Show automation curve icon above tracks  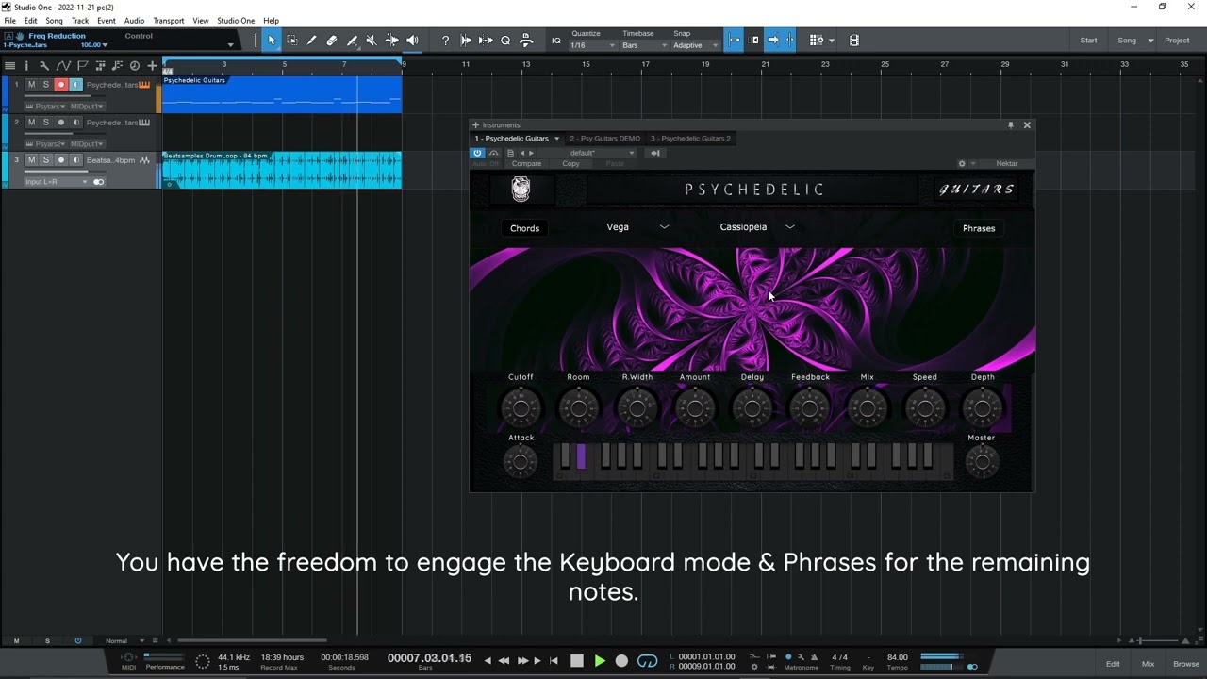click(x=63, y=66)
